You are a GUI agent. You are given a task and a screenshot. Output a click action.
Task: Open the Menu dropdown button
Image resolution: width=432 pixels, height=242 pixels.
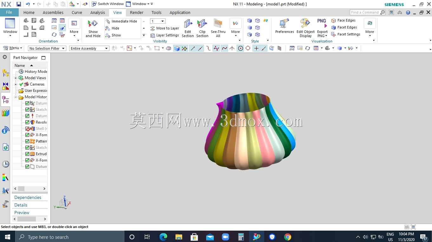coord(13,48)
